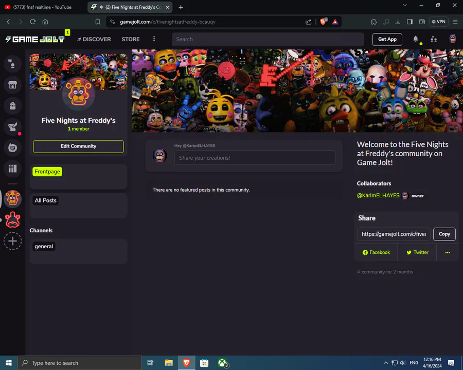
Task: Open the user avatar menu in the top bar
Action: 452,39
